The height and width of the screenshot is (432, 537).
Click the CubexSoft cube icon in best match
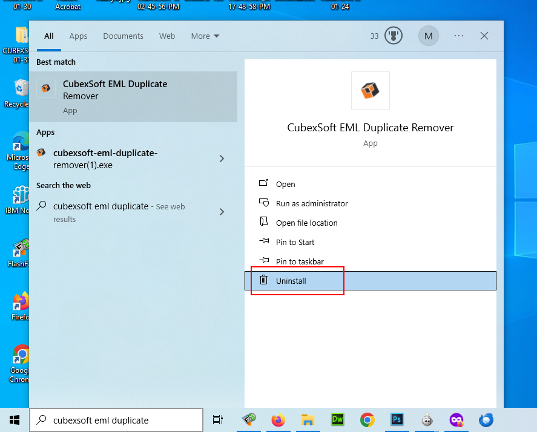[x=46, y=88]
